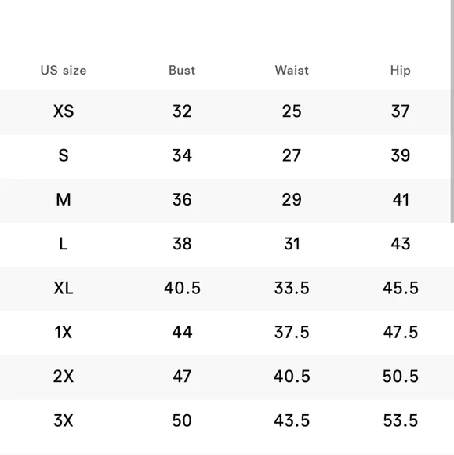Click the L hip value 43

401,244
